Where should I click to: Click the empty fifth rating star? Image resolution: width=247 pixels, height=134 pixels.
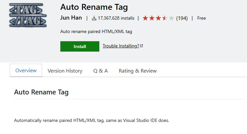(x=171, y=18)
